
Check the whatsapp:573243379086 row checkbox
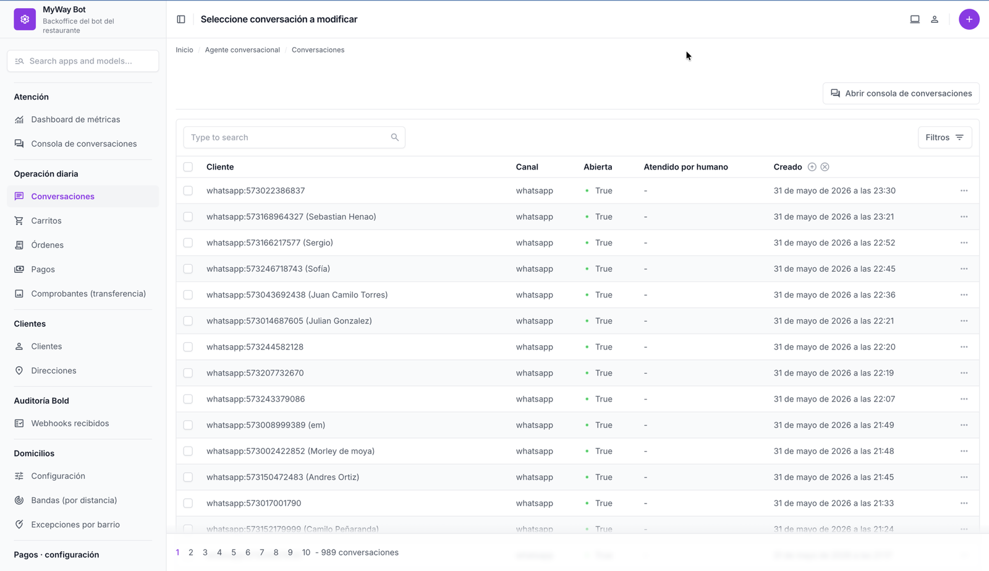point(188,399)
